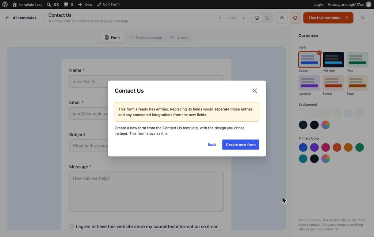Switch to the Form tab

[112, 38]
